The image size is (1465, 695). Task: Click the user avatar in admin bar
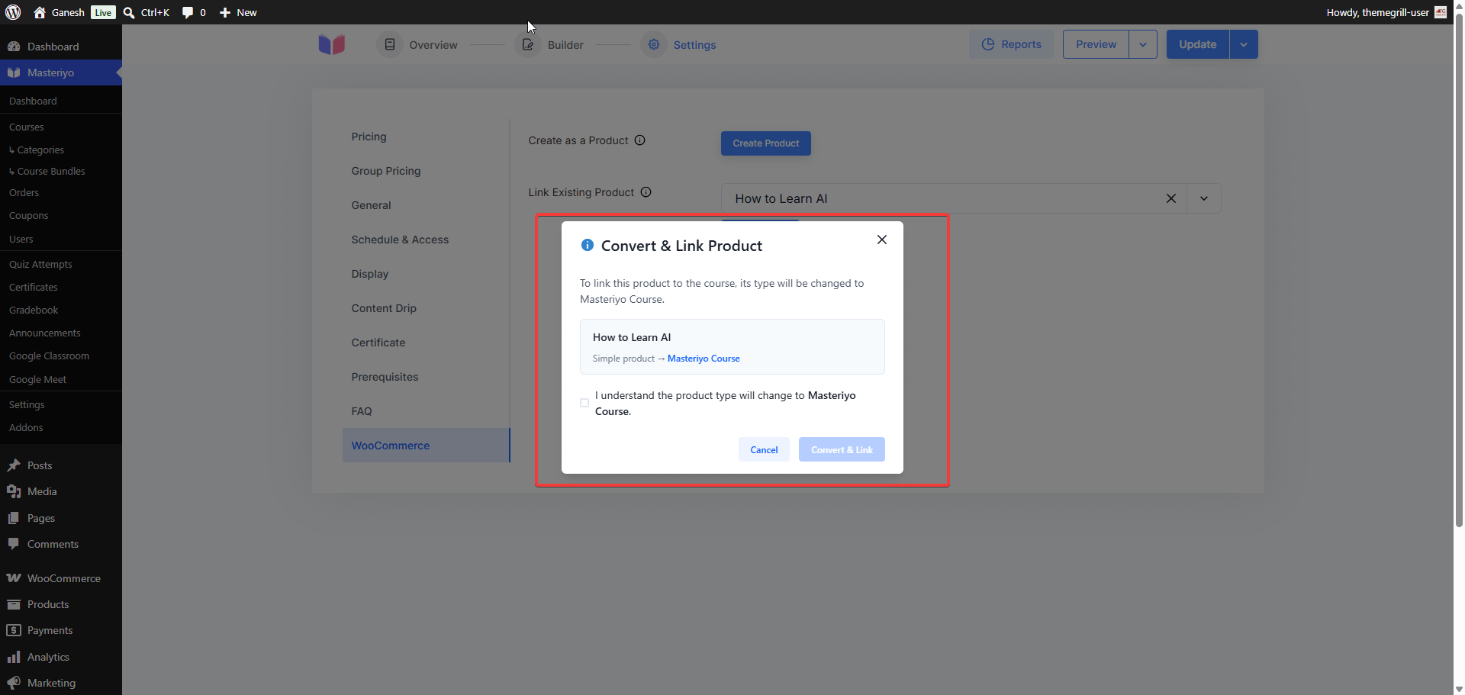(1441, 12)
